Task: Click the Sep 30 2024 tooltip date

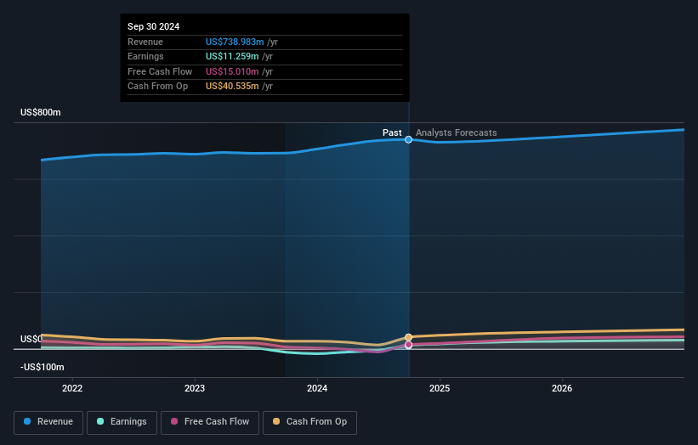Action: [154, 26]
